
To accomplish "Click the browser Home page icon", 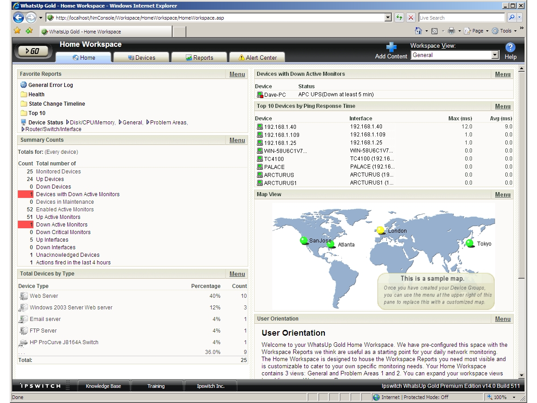I will coord(418,31).
